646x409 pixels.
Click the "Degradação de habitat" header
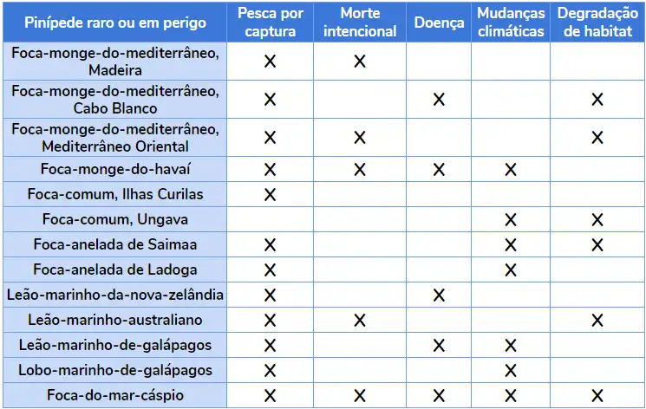click(597, 23)
